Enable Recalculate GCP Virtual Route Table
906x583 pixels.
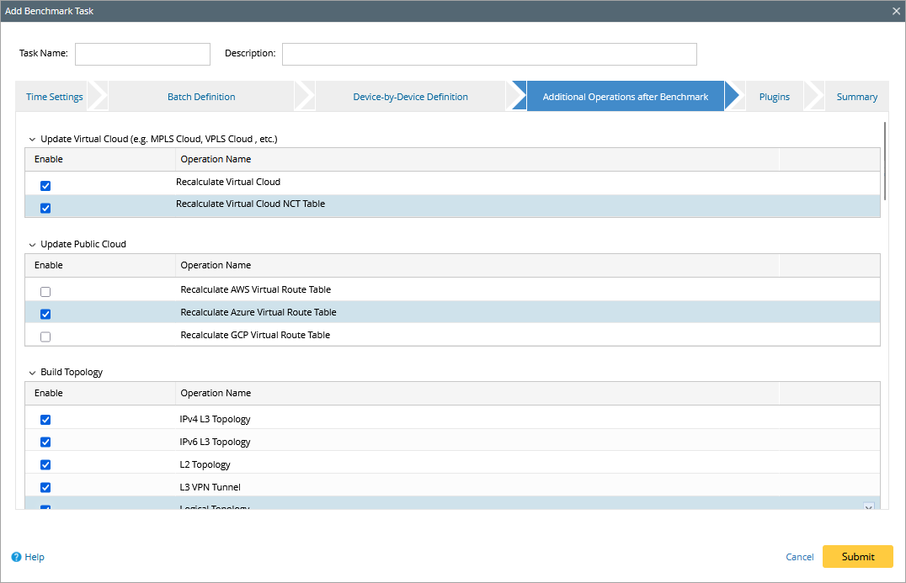[x=45, y=337]
